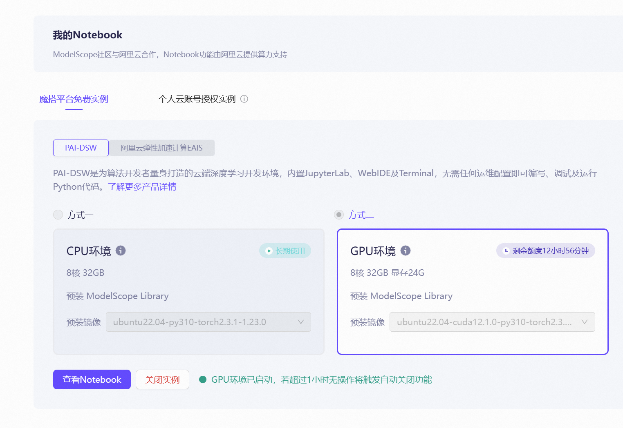Screen dimensions: 623x428
Task: Click the info icon after 个人云账号授权实例
Action: pos(244,99)
